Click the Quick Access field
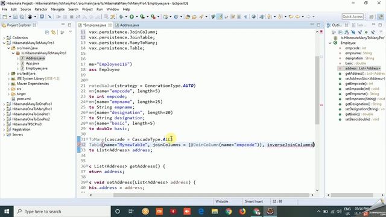Viewport: 386px width, 217px height. coord(352,17)
